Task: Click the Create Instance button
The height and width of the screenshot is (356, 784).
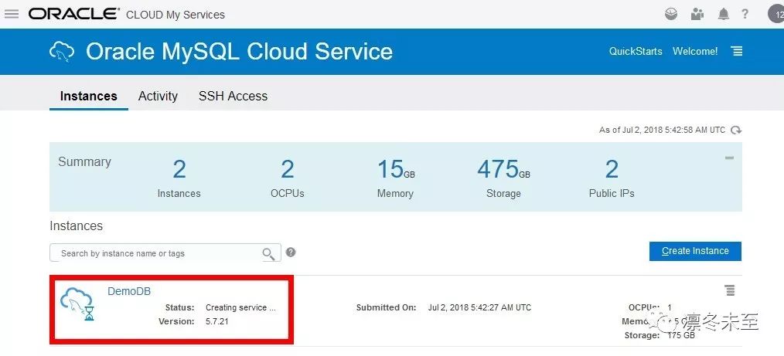Action: pos(695,251)
